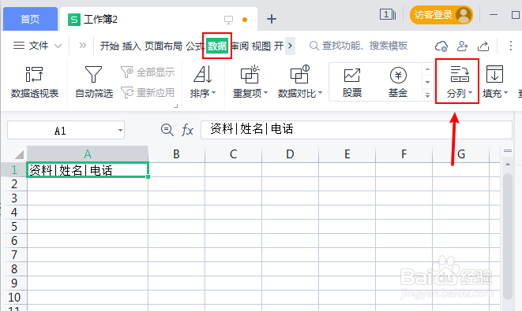Select column F header
Screen dimensions: 522x311
click(404, 154)
